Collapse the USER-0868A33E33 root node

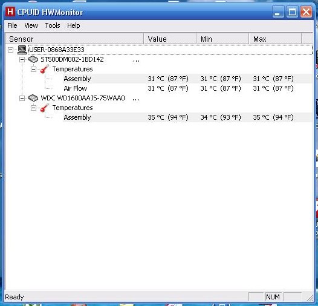click(10, 50)
